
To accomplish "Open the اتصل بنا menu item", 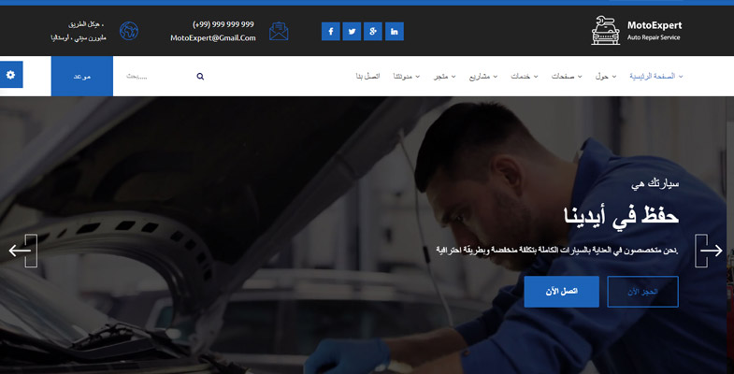I will coord(367,76).
